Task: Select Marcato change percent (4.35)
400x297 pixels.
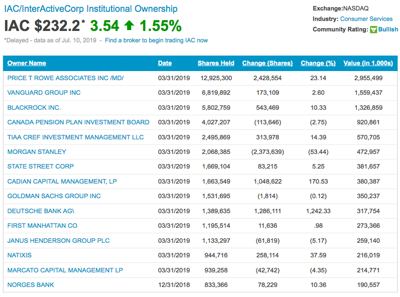Action: pyautogui.click(x=318, y=270)
